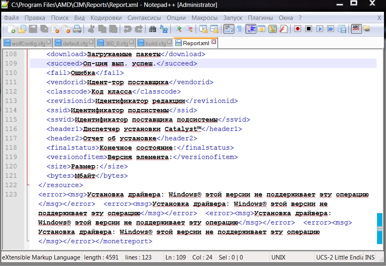Click the UNIX line ending status field
The image size is (386, 266).
click(278, 257)
